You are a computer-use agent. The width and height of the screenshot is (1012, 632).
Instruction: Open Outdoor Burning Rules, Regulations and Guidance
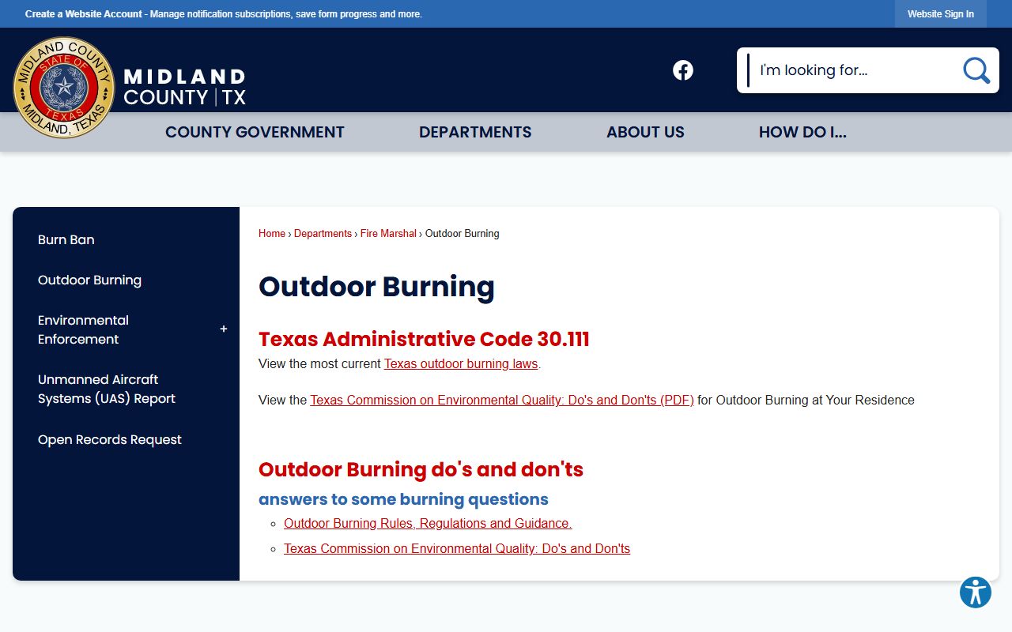coord(428,524)
